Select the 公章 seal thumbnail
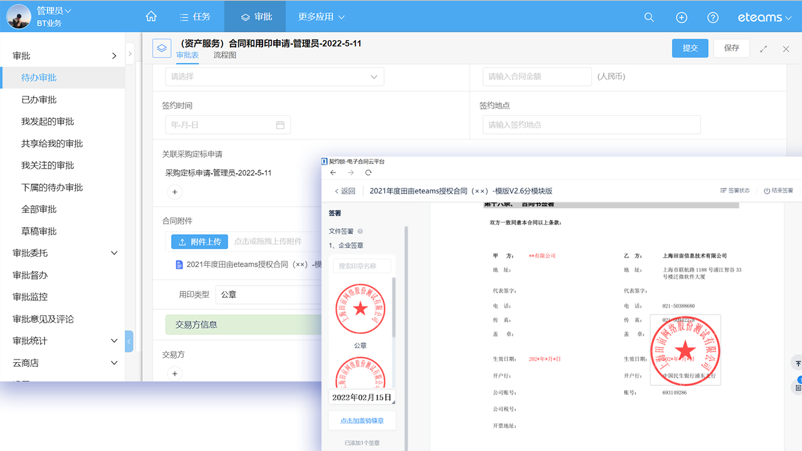 click(x=360, y=308)
